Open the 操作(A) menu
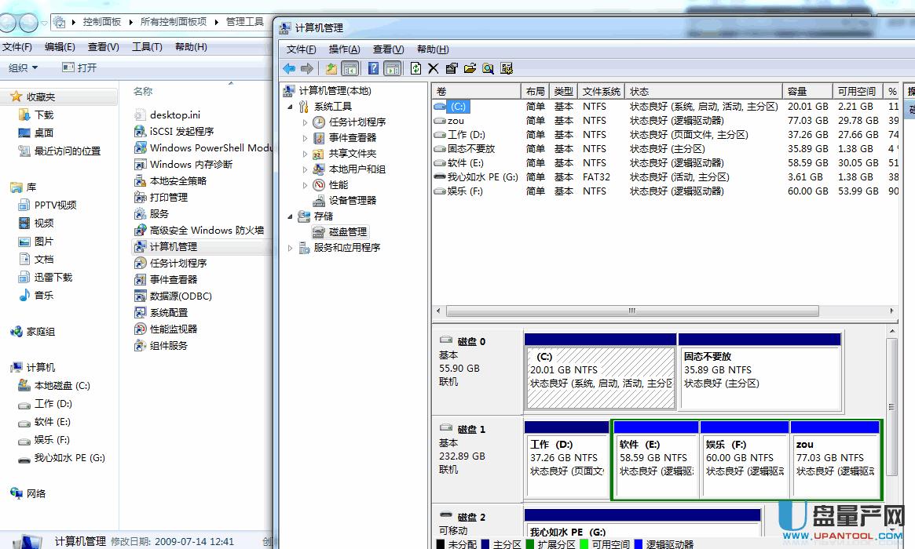Viewport: 915px width, 549px height. click(344, 49)
